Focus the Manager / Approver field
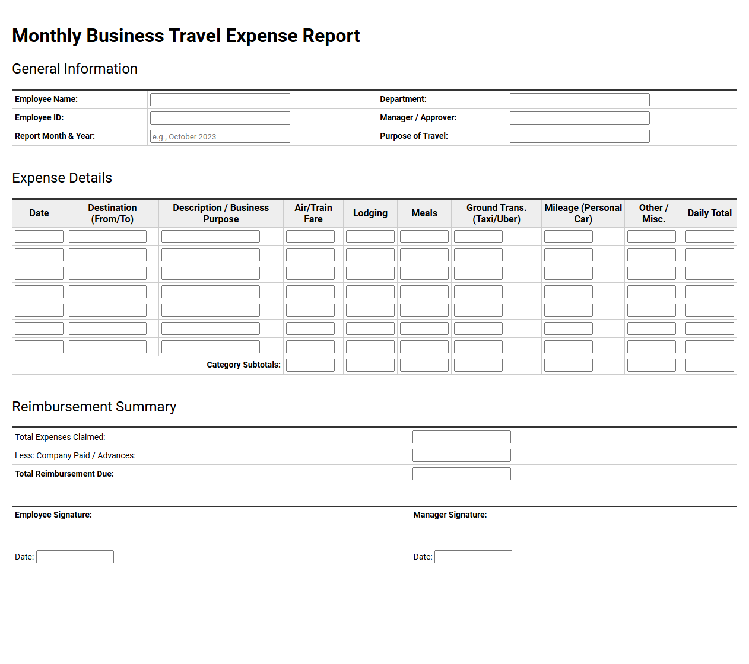 [580, 118]
